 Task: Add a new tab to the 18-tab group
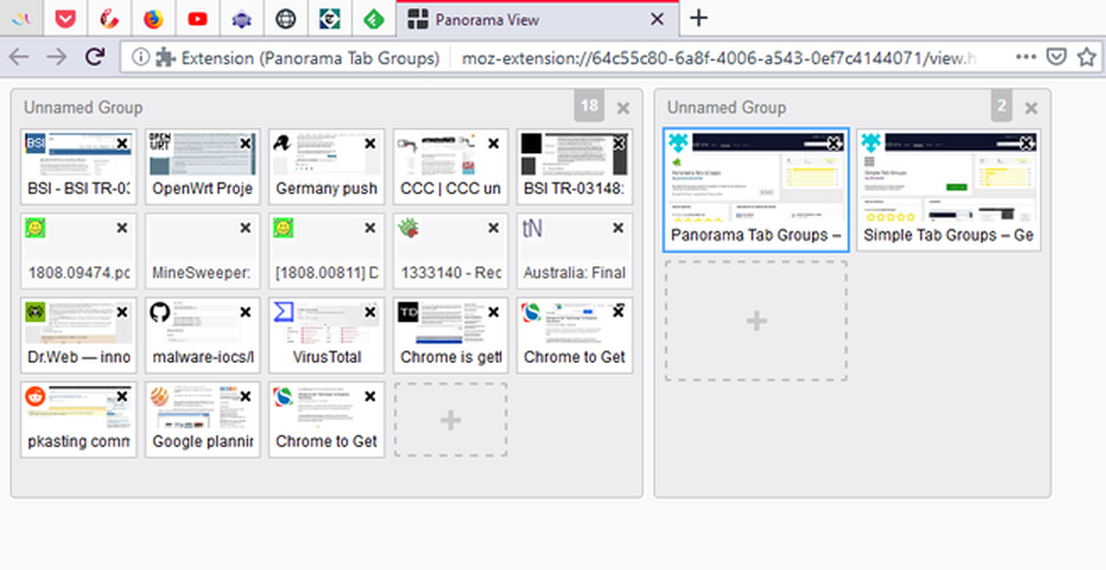451,420
